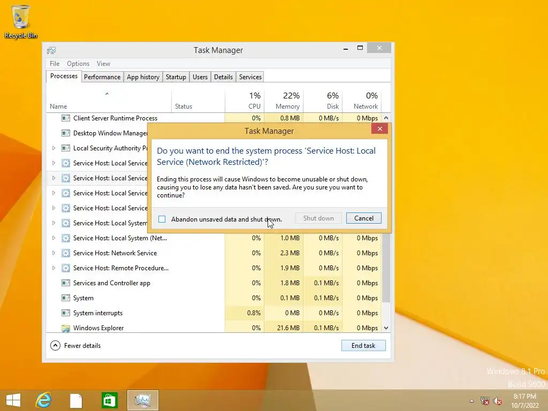The image size is (548, 411).
Task: Sort by the CPU column header
Action: tap(244, 101)
